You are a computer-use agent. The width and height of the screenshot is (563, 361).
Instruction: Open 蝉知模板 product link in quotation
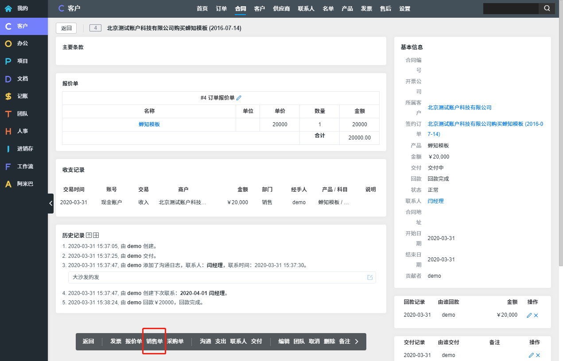point(149,124)
